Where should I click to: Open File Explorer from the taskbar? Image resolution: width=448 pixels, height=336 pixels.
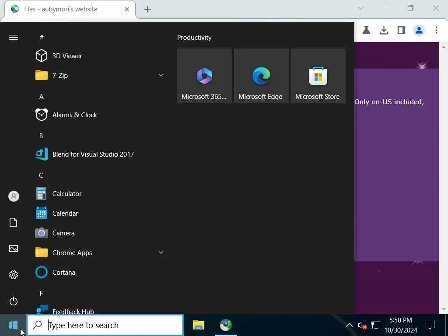pyautogui.click(x=199, y=325)
